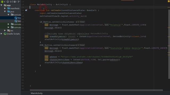Hide the project tool window

(19, 2)
